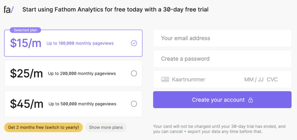
Task: Click the lock icon on the button
Action: [251, 100]
